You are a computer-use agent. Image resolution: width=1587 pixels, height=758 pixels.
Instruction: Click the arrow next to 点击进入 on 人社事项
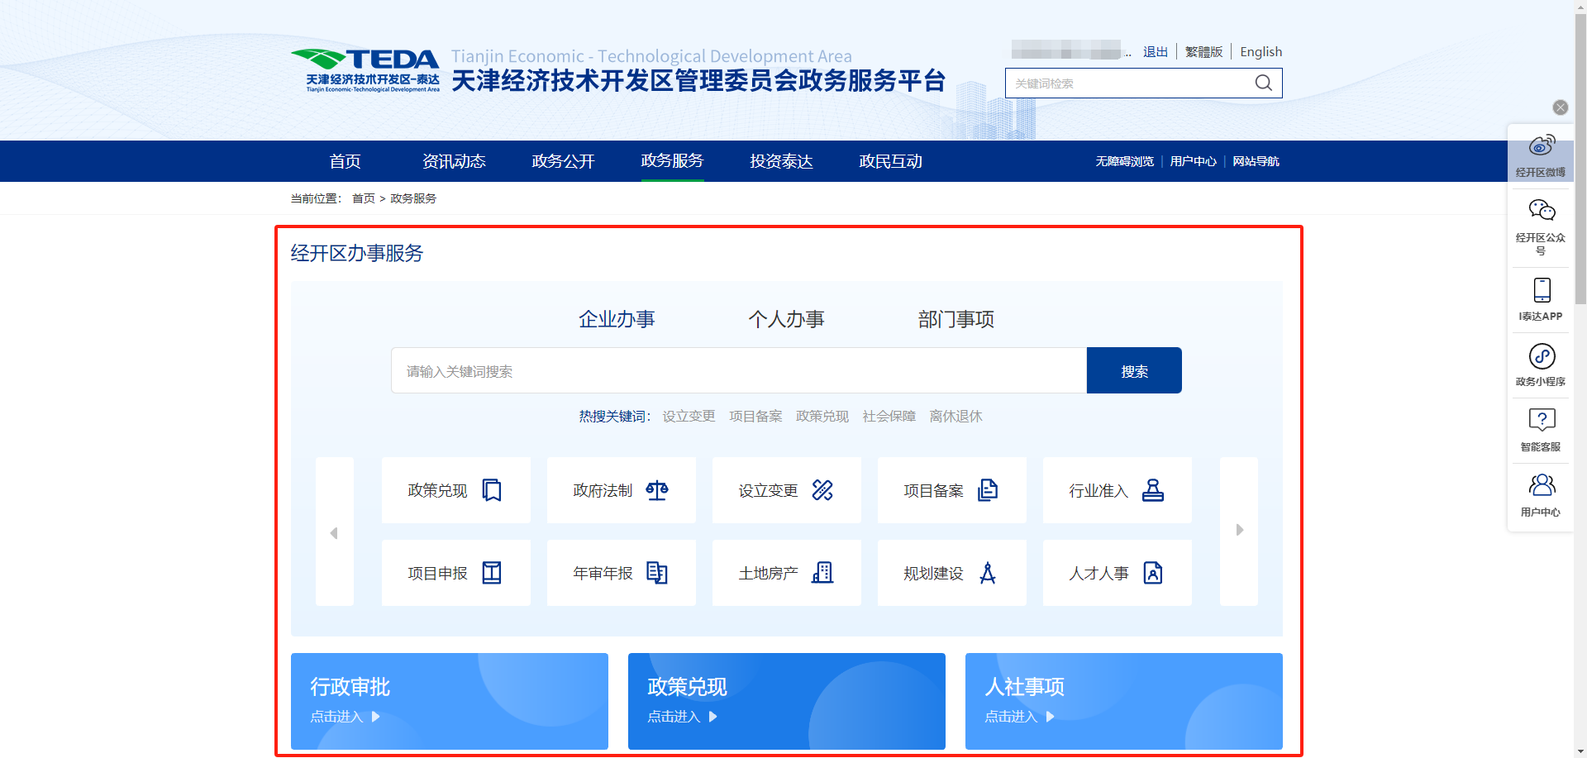(x=1051, y=717)
